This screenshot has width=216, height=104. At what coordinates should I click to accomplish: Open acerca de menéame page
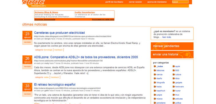click(157, 2)
